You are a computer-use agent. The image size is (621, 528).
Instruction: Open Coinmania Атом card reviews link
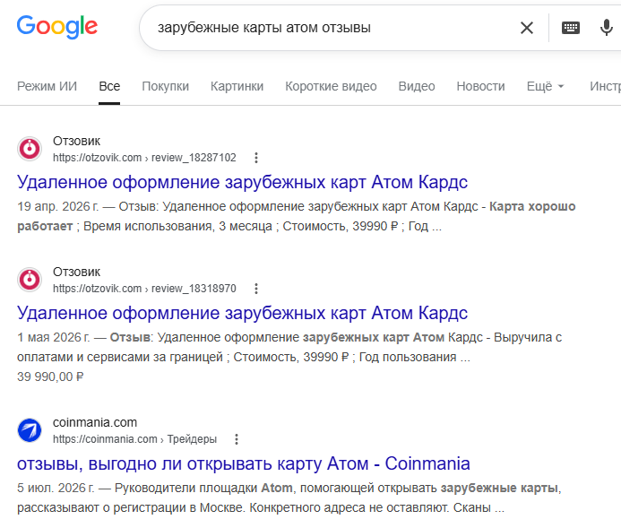tap(244, 463)
